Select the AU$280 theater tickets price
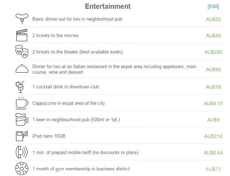The height and width of the screenshot is (176, 230). point(213,52)
